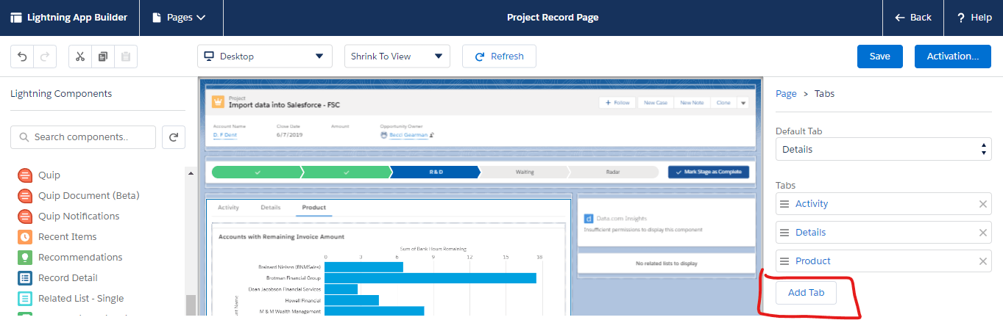This screenshot has width=1003, height=320.
Task: Click Mark Stage as Complete button
Action: (709, 172)
